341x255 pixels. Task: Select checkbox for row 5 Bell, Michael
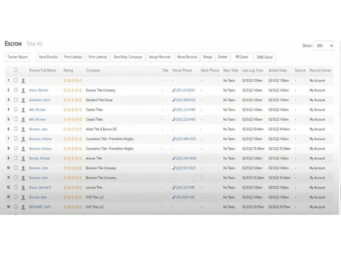(16, 119)
